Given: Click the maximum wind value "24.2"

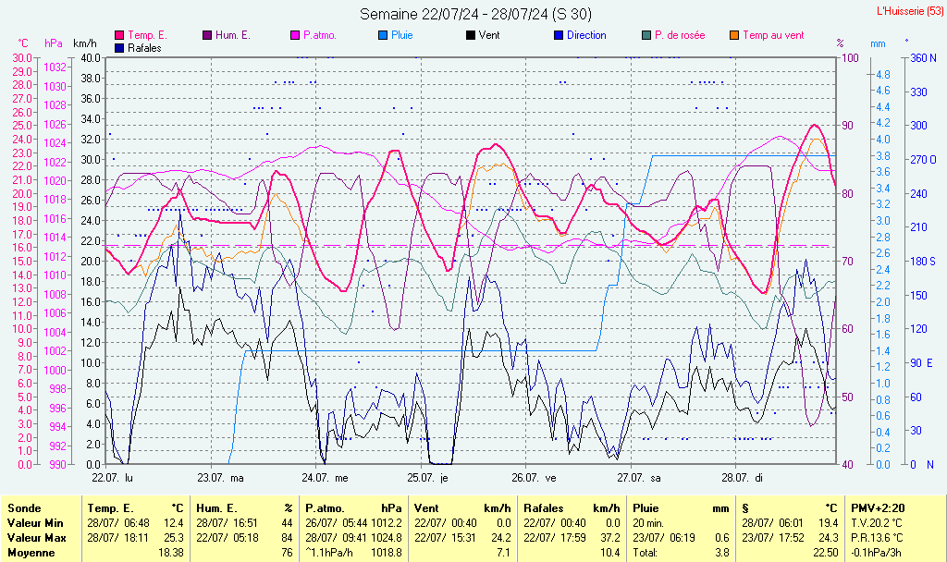Looking at the screenshot, I should 501,538.
